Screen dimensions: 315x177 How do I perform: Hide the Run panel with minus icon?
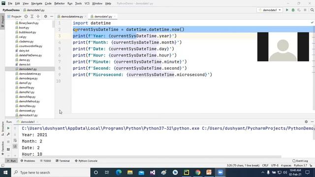tap(312, 121)
